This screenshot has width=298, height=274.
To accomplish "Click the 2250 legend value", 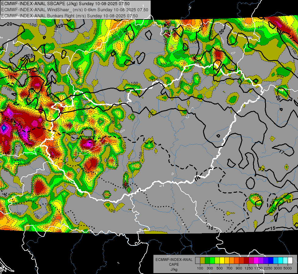I will (268, 268).
